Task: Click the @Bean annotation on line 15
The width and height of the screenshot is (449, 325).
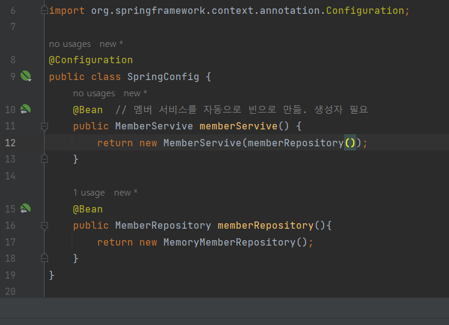Action: pyautogui.click(x=87, y=209)
